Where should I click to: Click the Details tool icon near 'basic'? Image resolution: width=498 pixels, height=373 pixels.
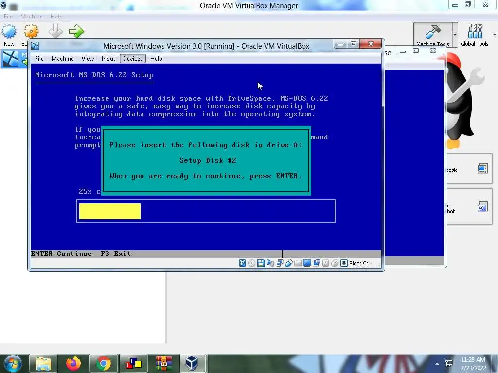tap(482, 169)
